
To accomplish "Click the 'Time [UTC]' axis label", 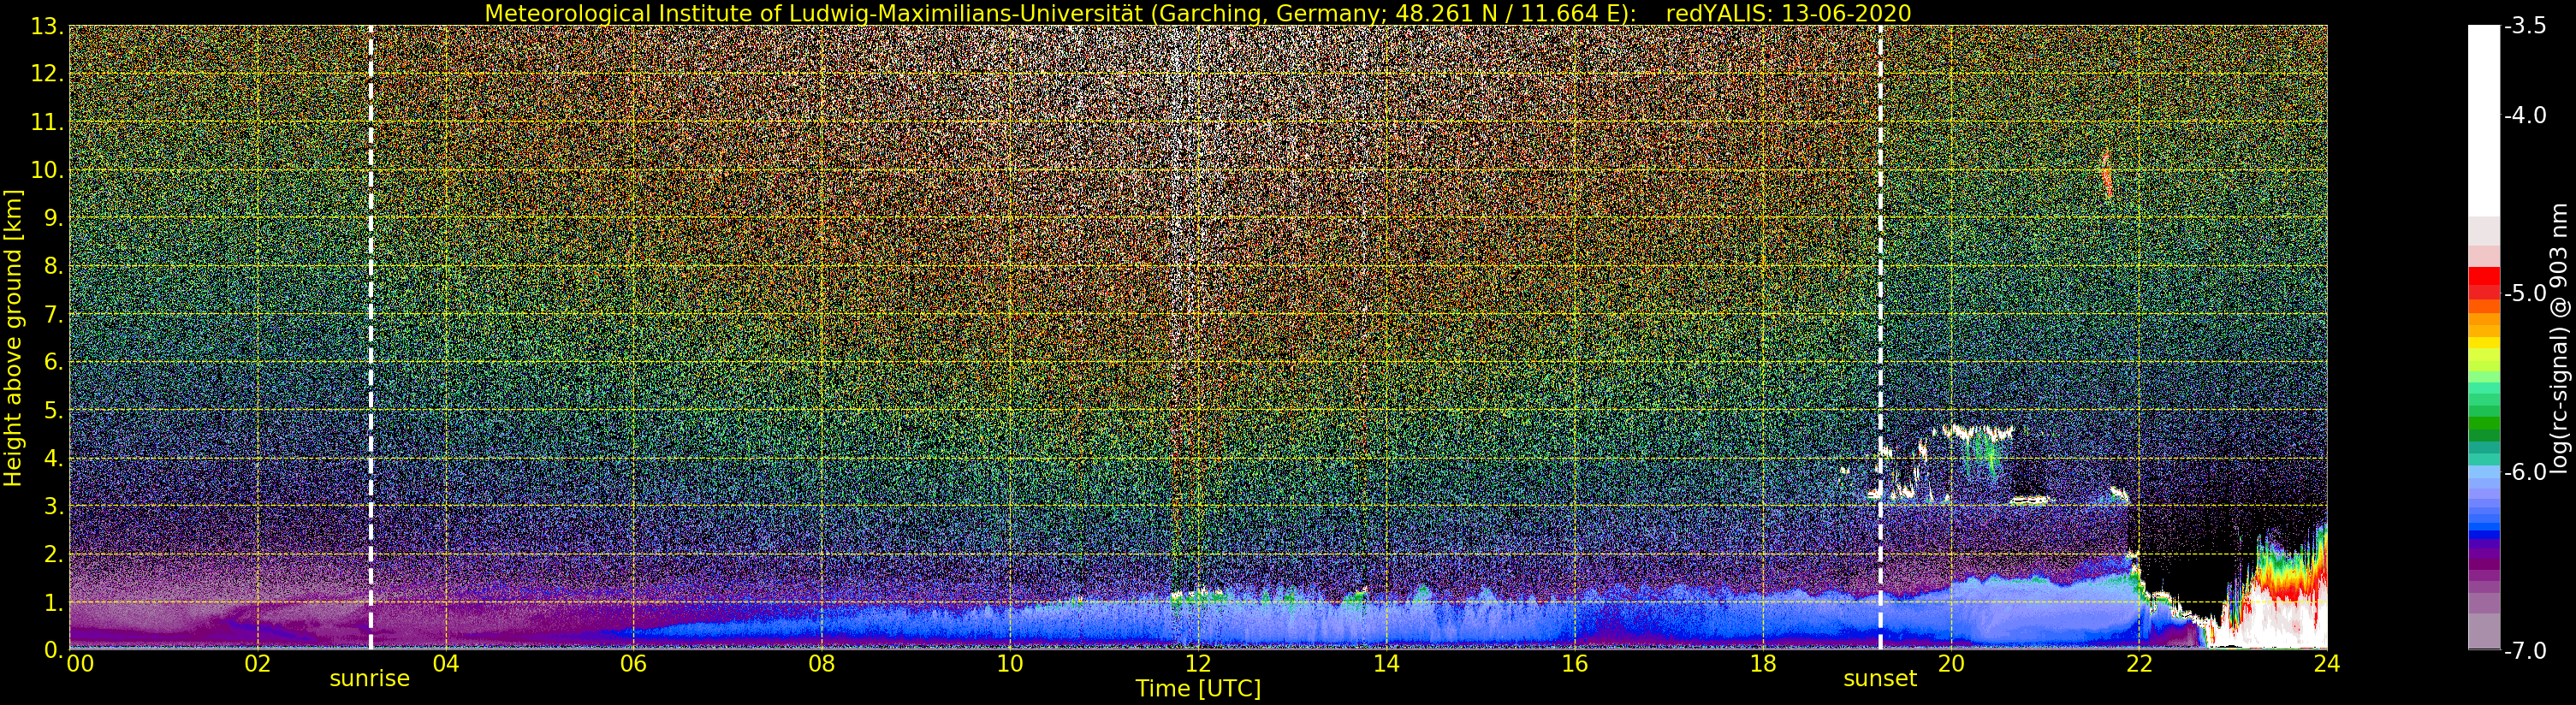I will tap(1198, 688).
